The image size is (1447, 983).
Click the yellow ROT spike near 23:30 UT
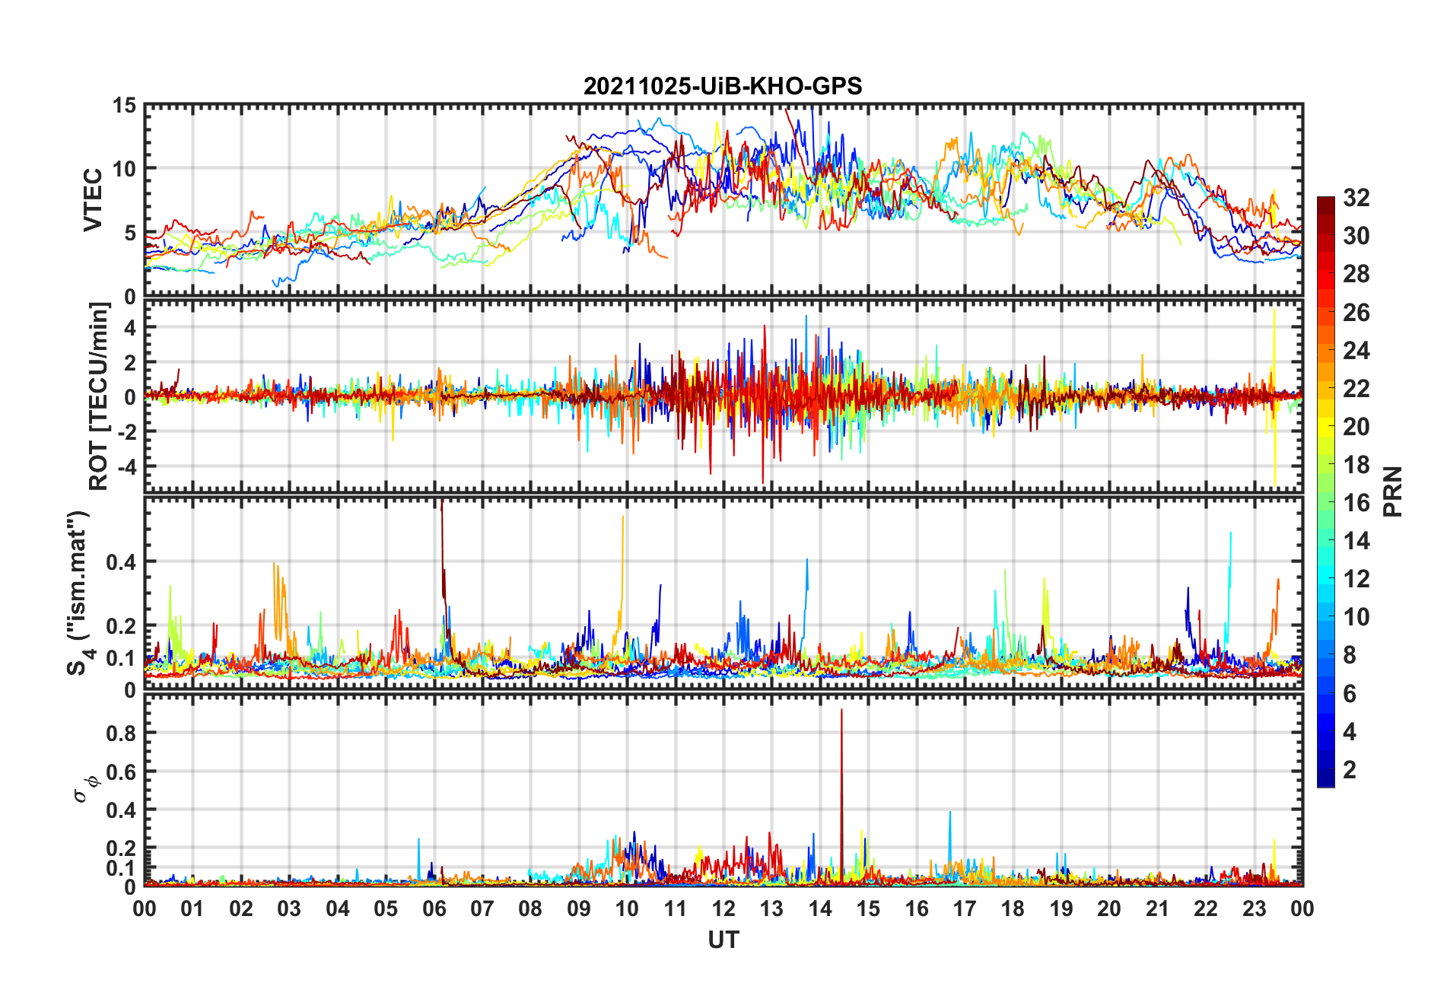[x=1274, y=396]
